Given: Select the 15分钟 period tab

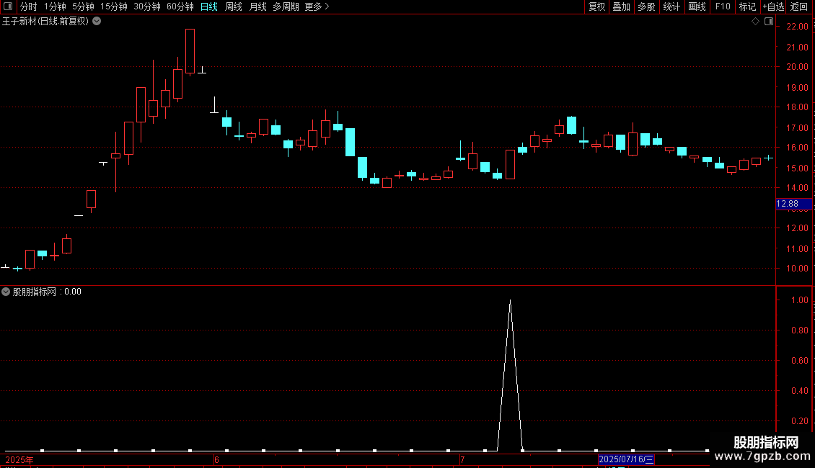Looking at the screenshot, I should 113,6.
